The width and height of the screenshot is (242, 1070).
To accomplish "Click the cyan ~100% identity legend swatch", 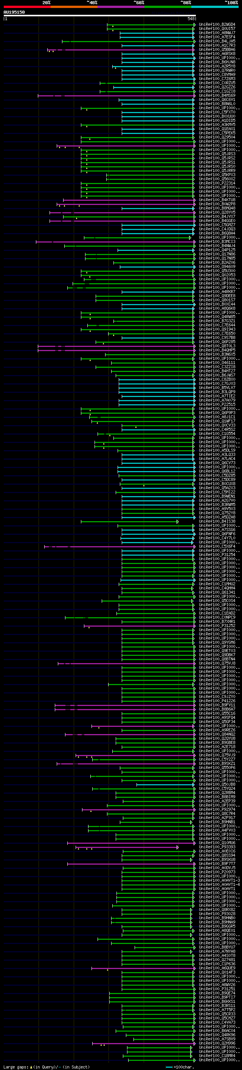I will tap(215, 7).
